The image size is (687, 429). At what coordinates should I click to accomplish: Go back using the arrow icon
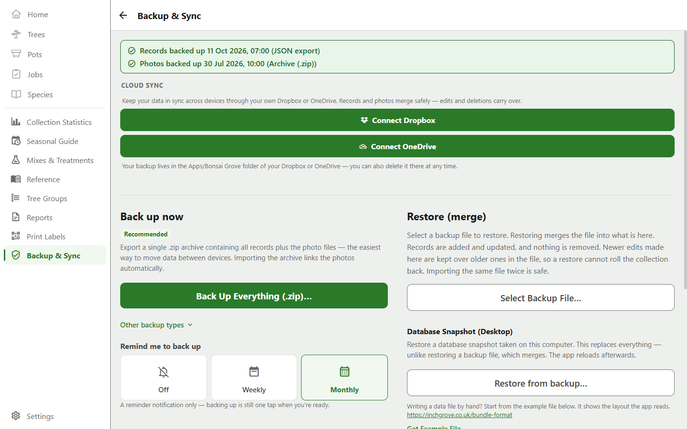(123, 16)
